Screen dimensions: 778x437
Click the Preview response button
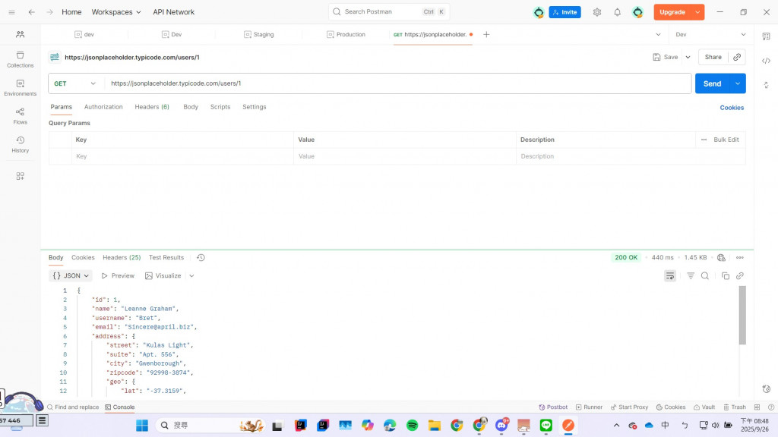(x=118, y=276)
